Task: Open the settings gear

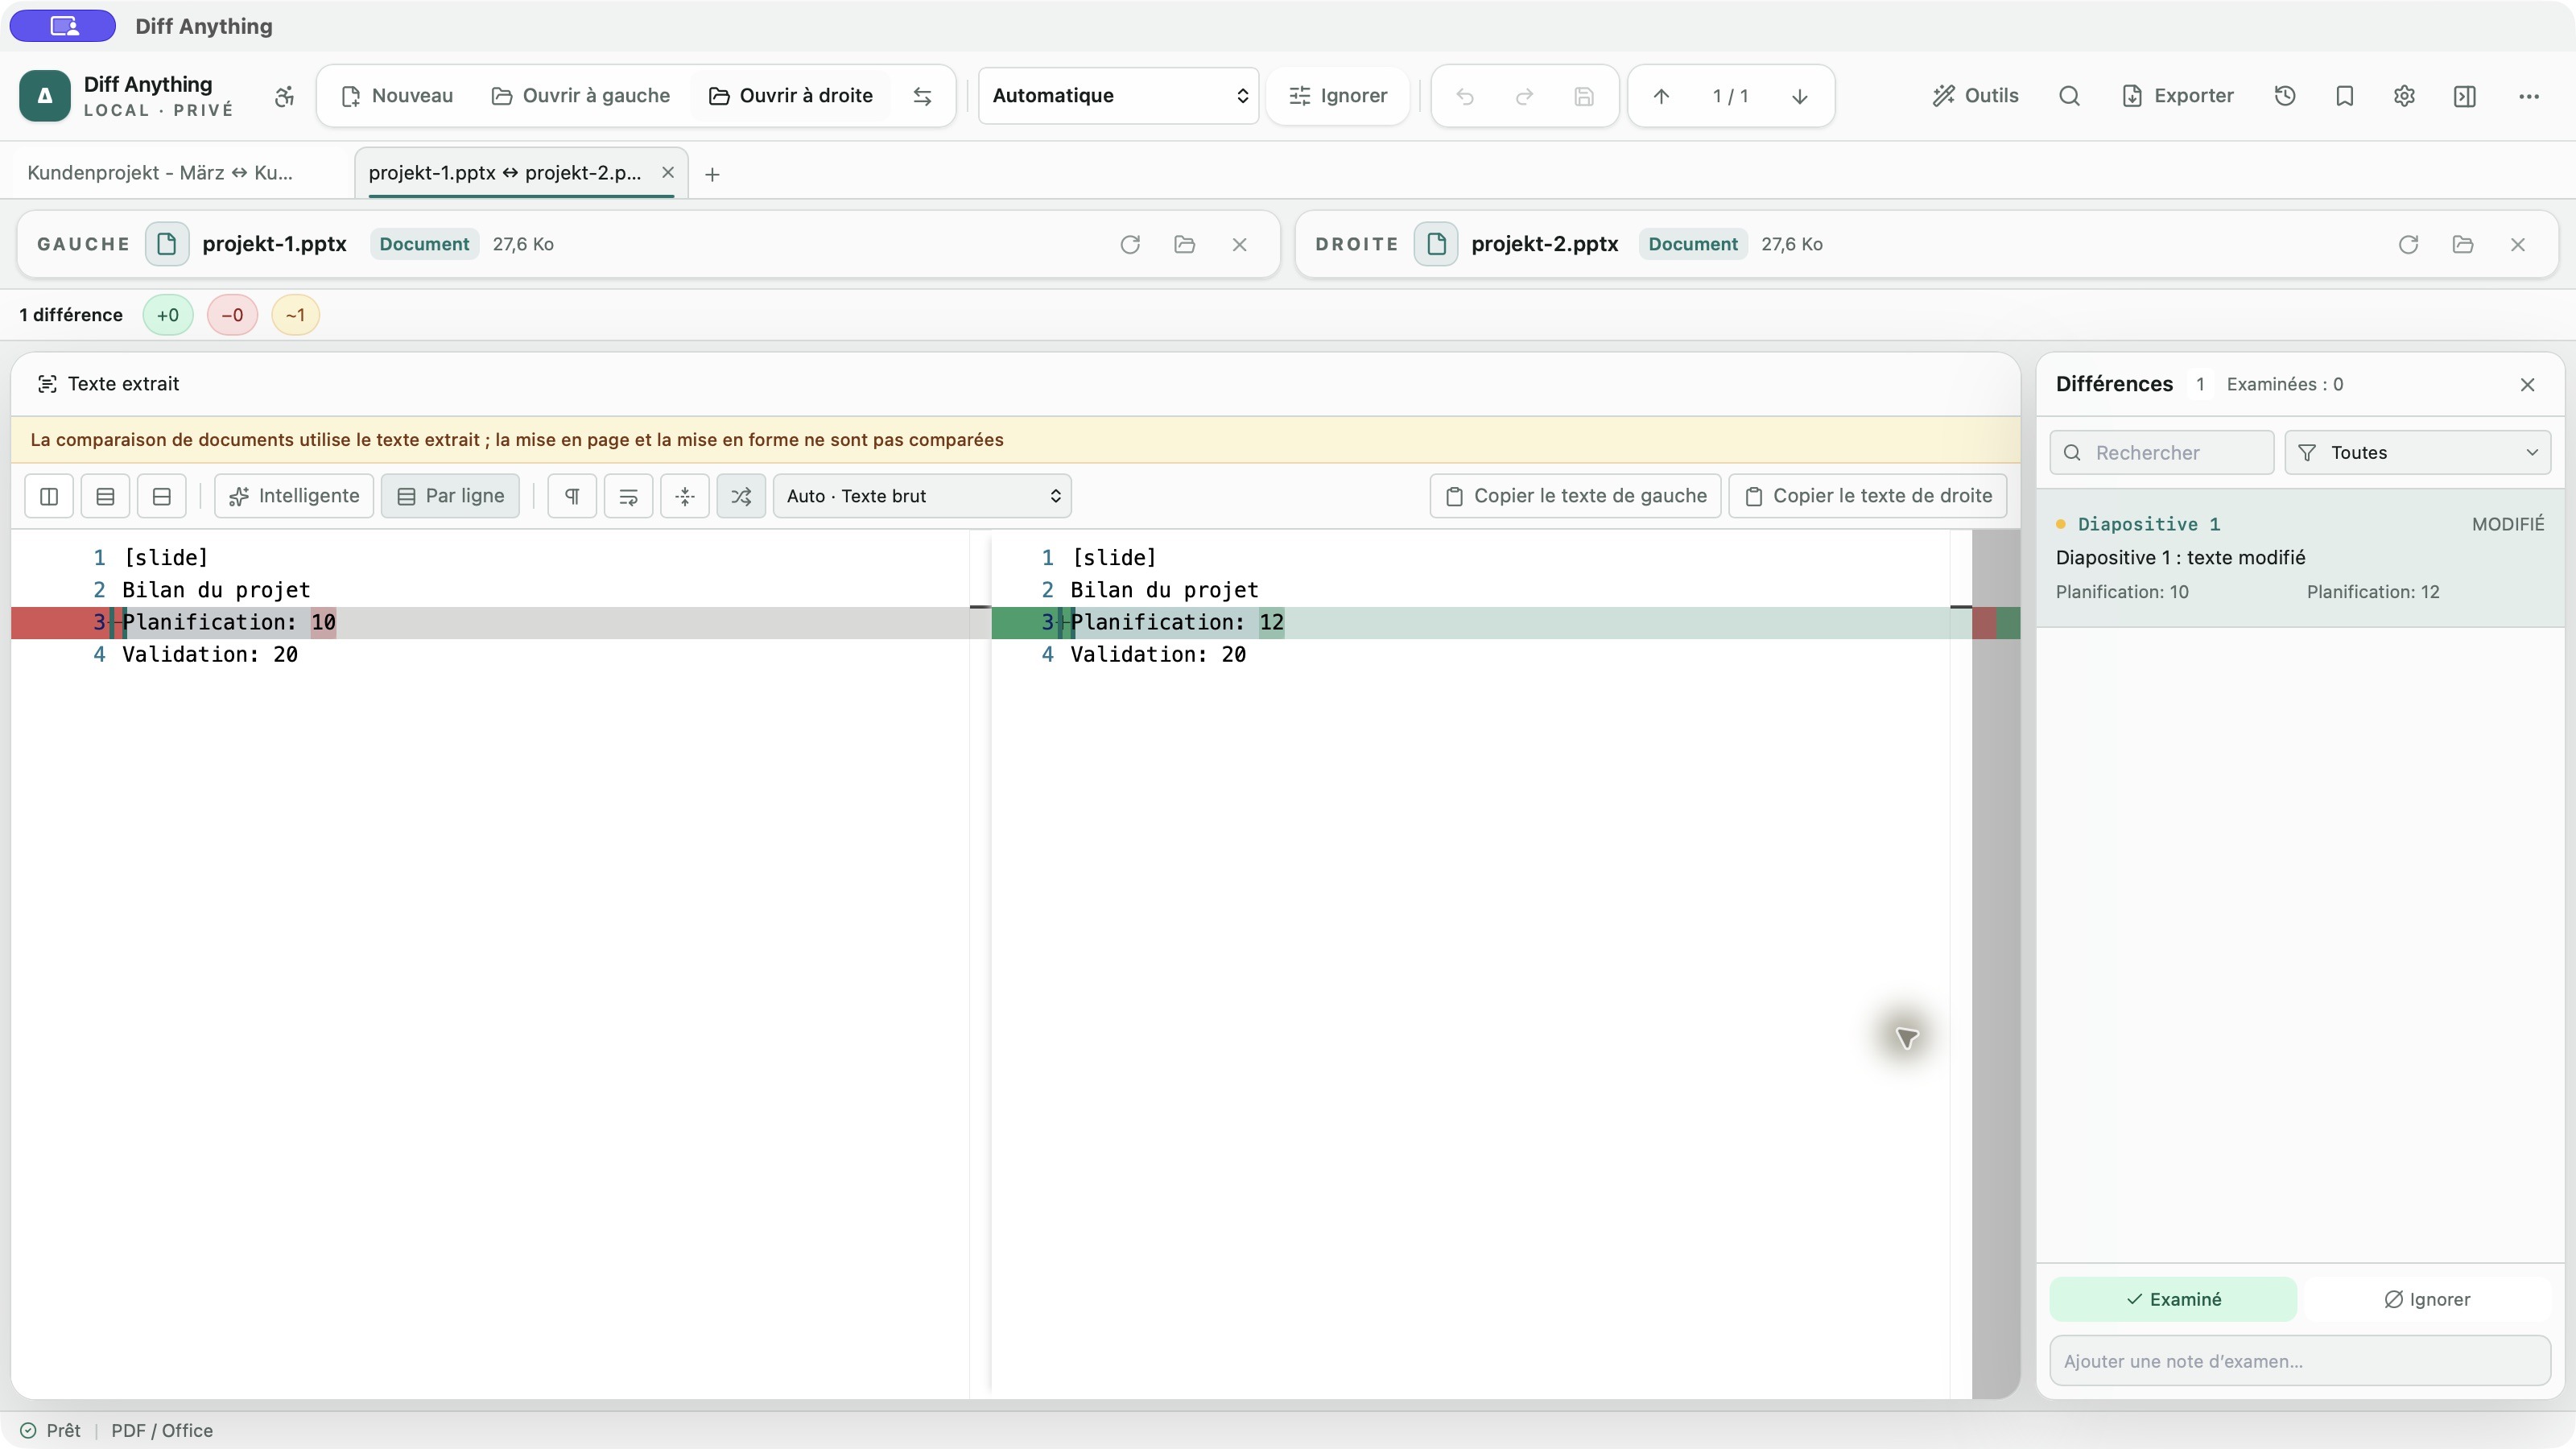Action: click(2404, 96)
